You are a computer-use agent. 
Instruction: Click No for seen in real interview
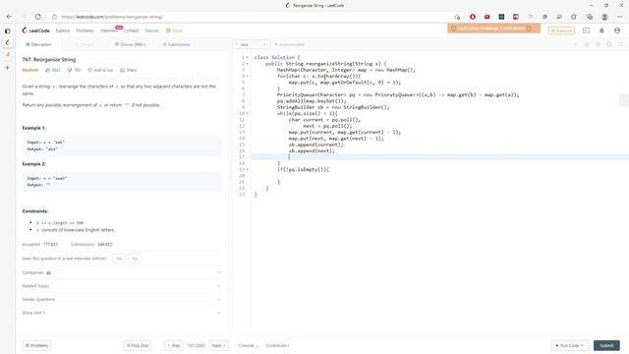(135, 259)
